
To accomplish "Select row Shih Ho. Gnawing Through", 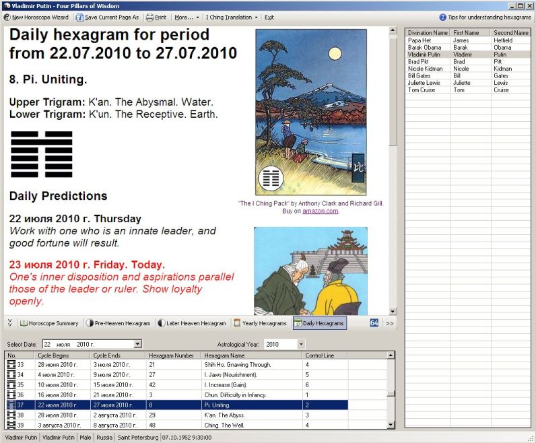I will 176,364.
